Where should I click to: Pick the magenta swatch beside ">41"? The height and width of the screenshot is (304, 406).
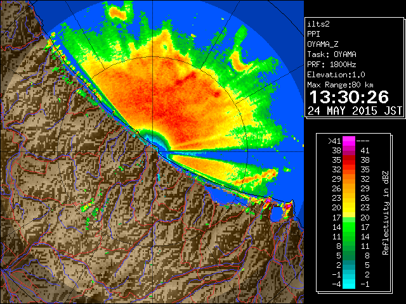tap(349, 141)
